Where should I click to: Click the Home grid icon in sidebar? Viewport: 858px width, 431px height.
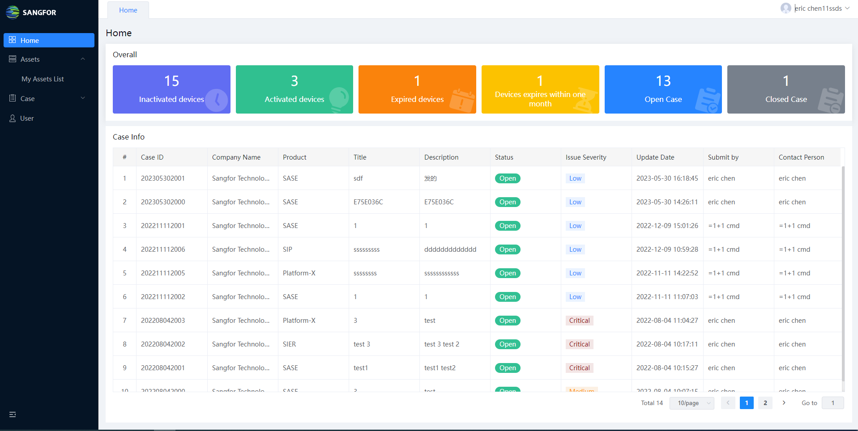pos(13,40)
